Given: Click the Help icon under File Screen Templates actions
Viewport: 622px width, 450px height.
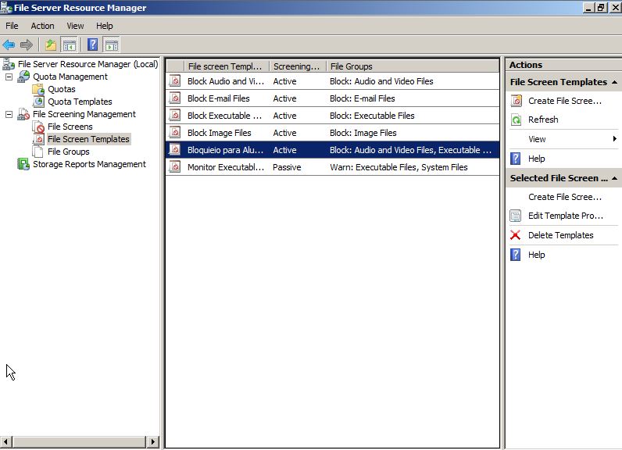Looking at the screenshot, I should point(516,159).
